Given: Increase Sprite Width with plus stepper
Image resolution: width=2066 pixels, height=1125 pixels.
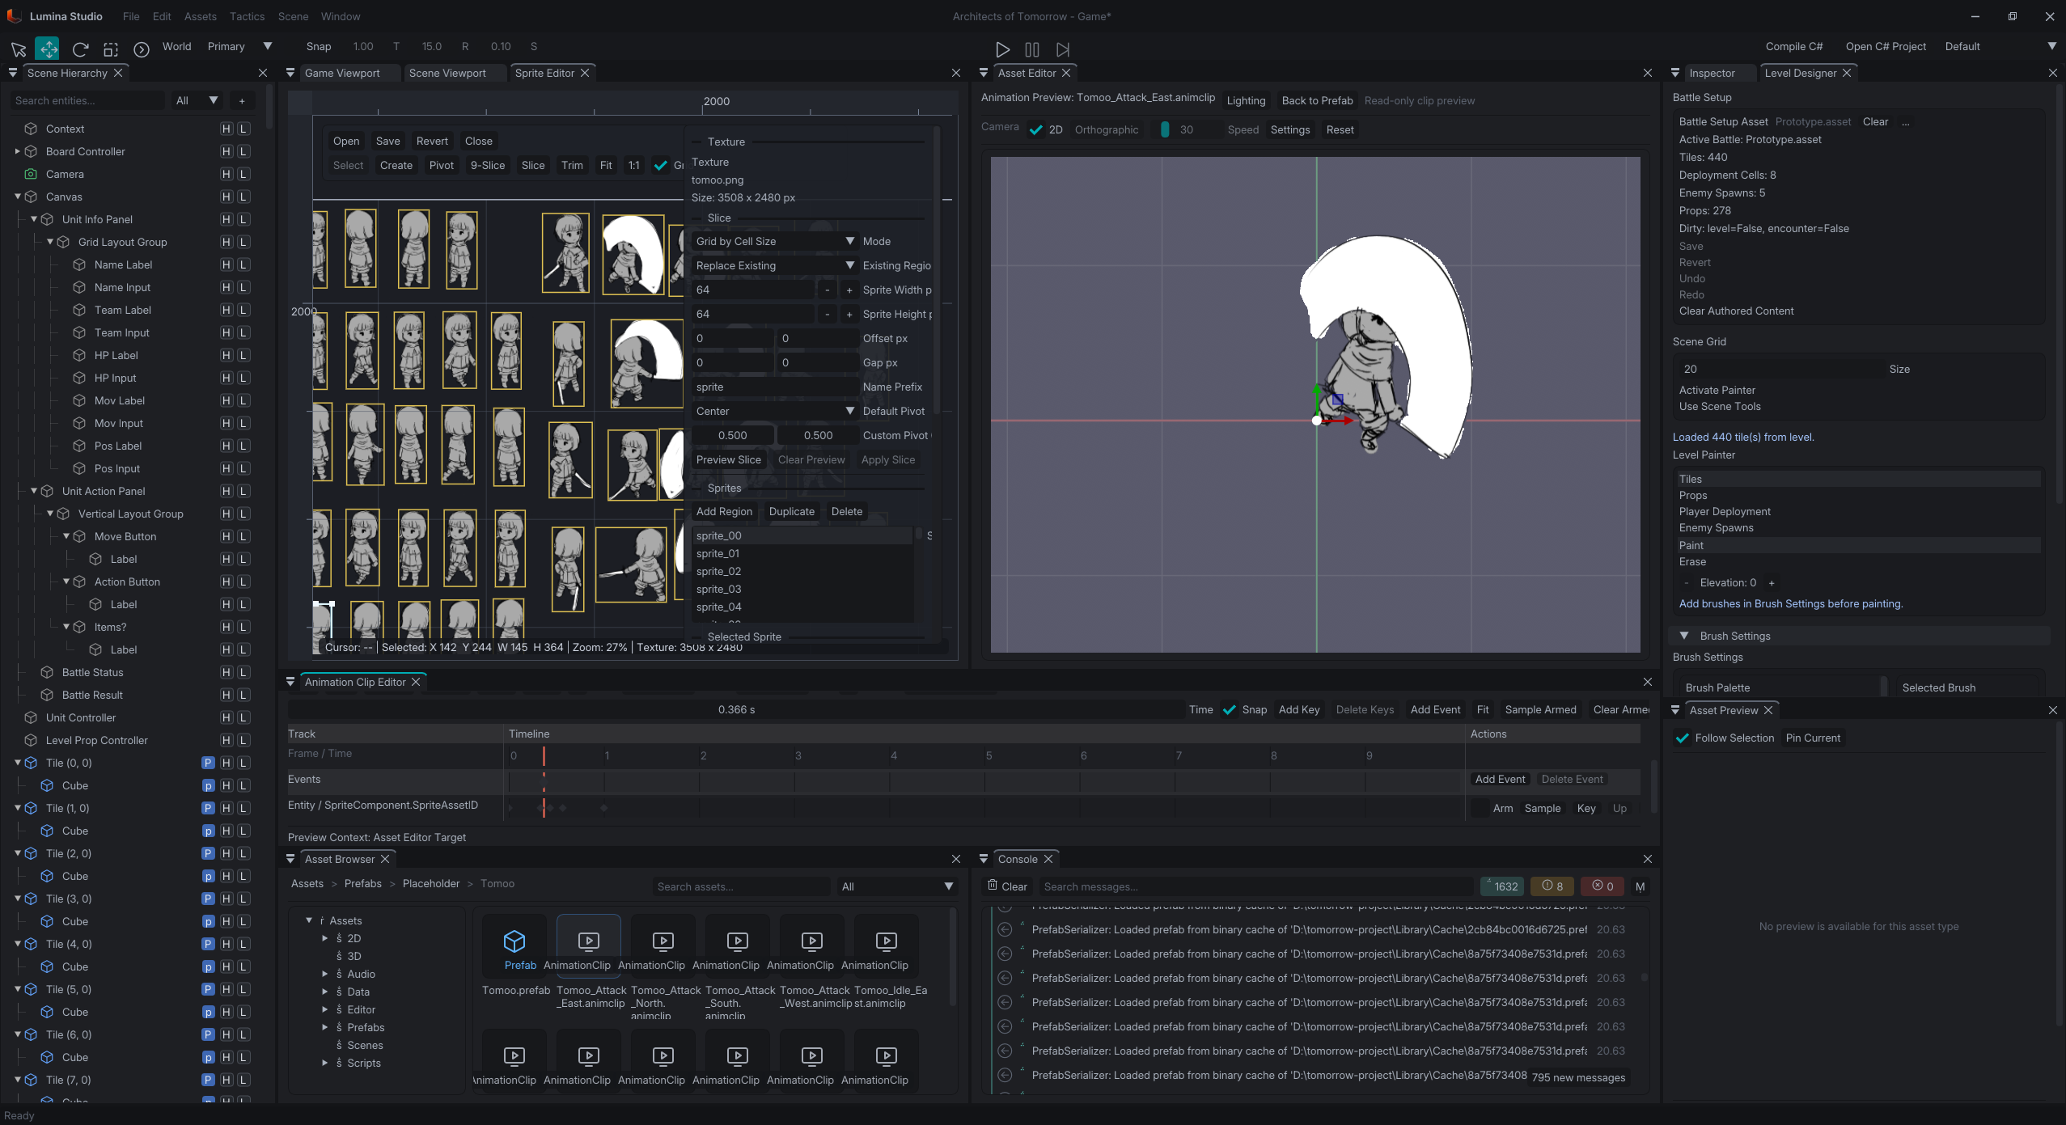Looking at the screenshot, I should coord(849,290).
